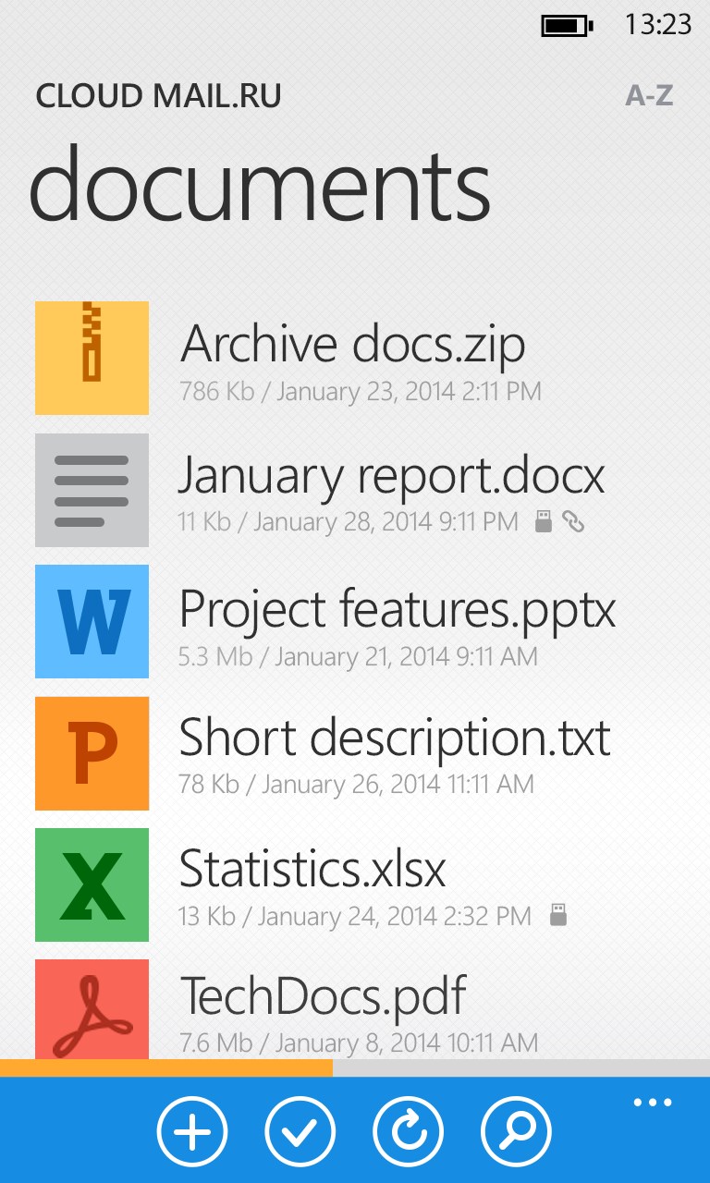Screen dimensions: 710x1183
Task: Open Statistics.xlsx spreadsheet
Action: [312, 870]
